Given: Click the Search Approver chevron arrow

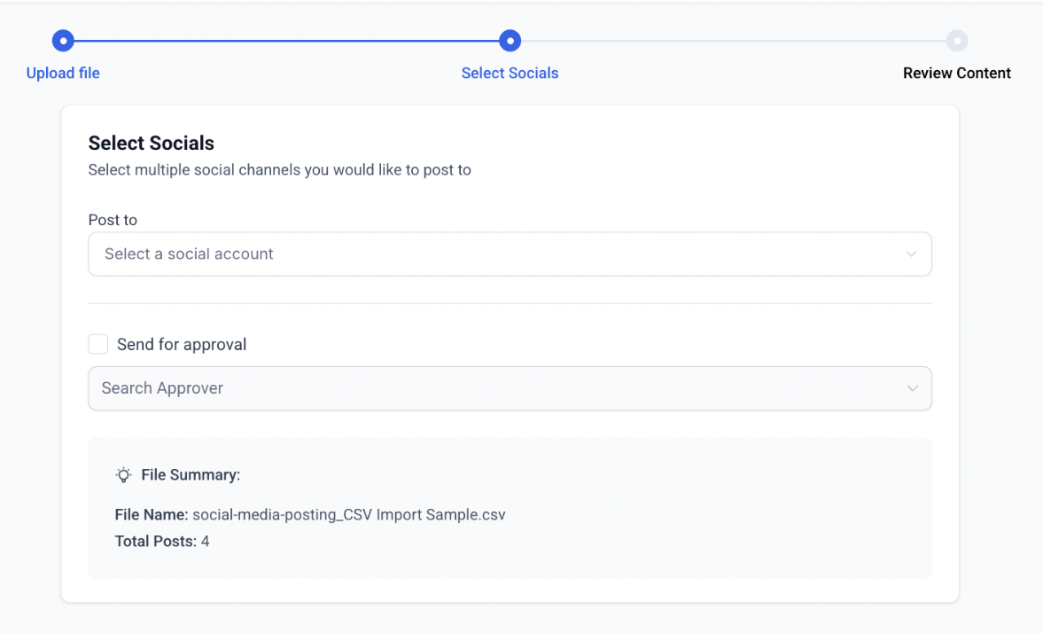Looking at the screenshot, I should click(x=913, y=388).
